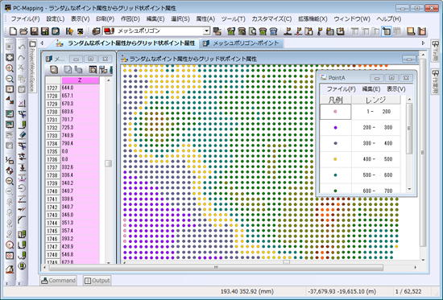Select the zoom out magnifier tool
The height and width of the screenshot is (300, 443).
[x=10, y=79]
